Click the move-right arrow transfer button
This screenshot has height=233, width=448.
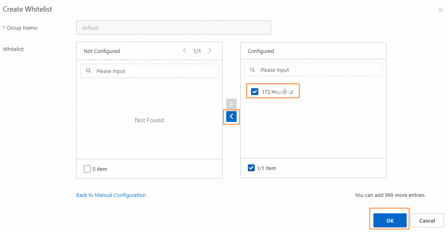coord(231,103)
